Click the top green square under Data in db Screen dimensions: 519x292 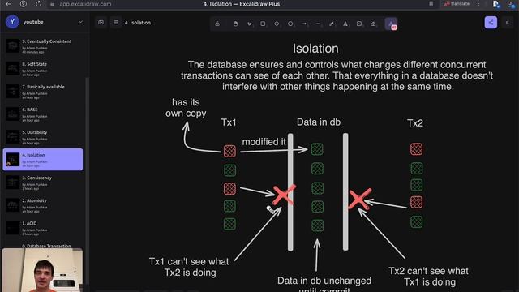coord(317,149)
